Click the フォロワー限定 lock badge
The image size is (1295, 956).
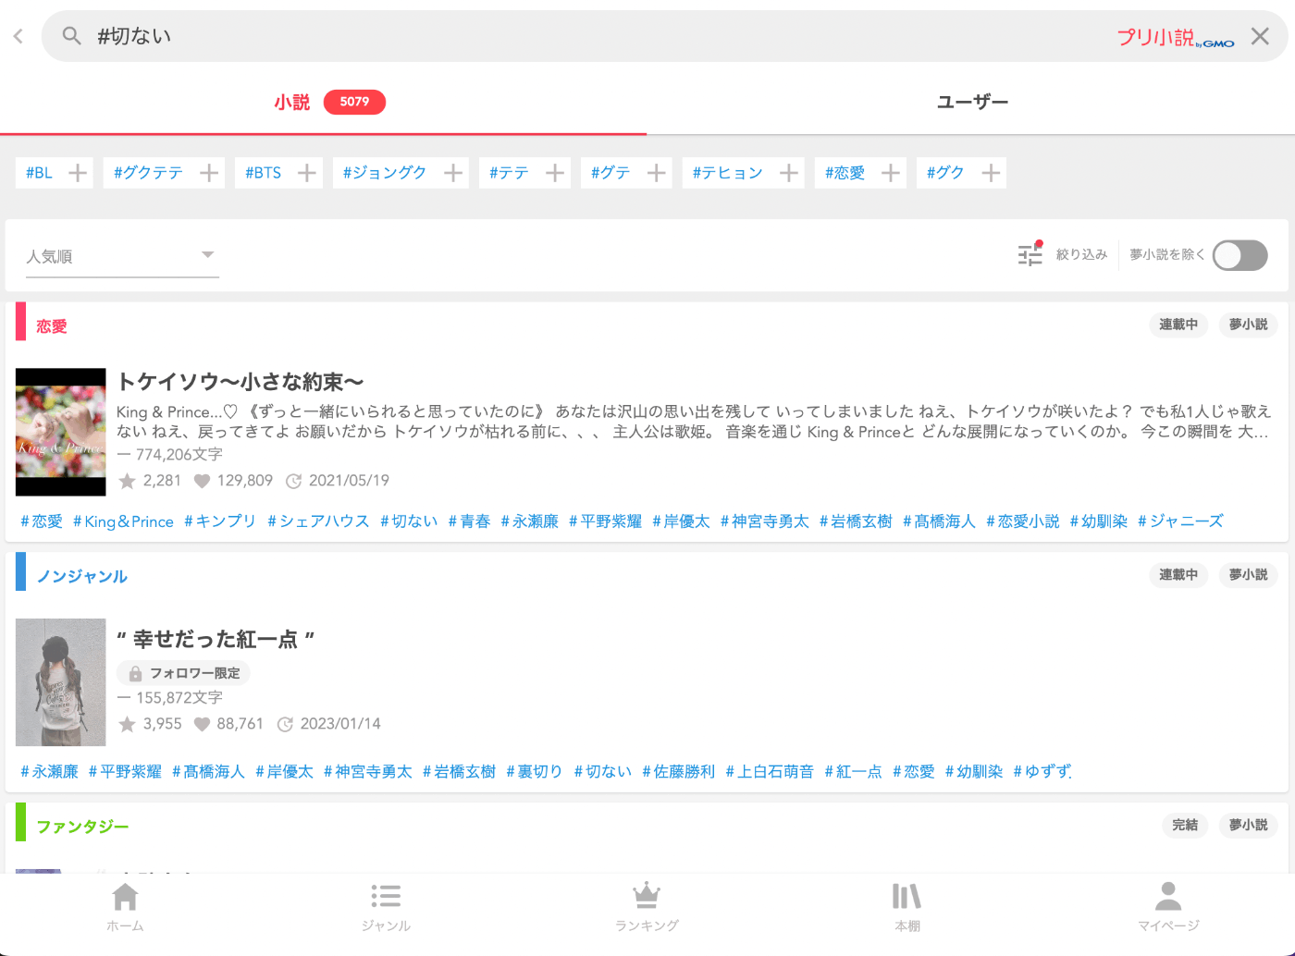pos(184,673)
